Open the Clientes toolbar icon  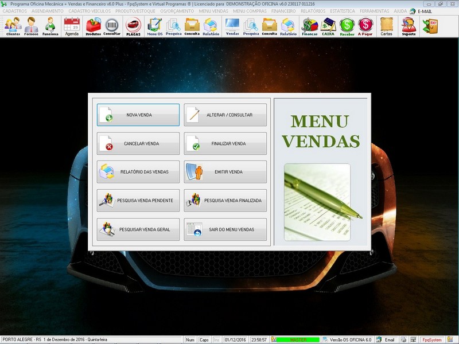click(x=13, y=26)
